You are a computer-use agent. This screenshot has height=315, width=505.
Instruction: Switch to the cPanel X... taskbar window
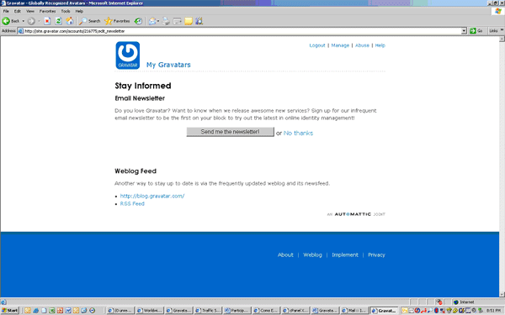point(295,311)
